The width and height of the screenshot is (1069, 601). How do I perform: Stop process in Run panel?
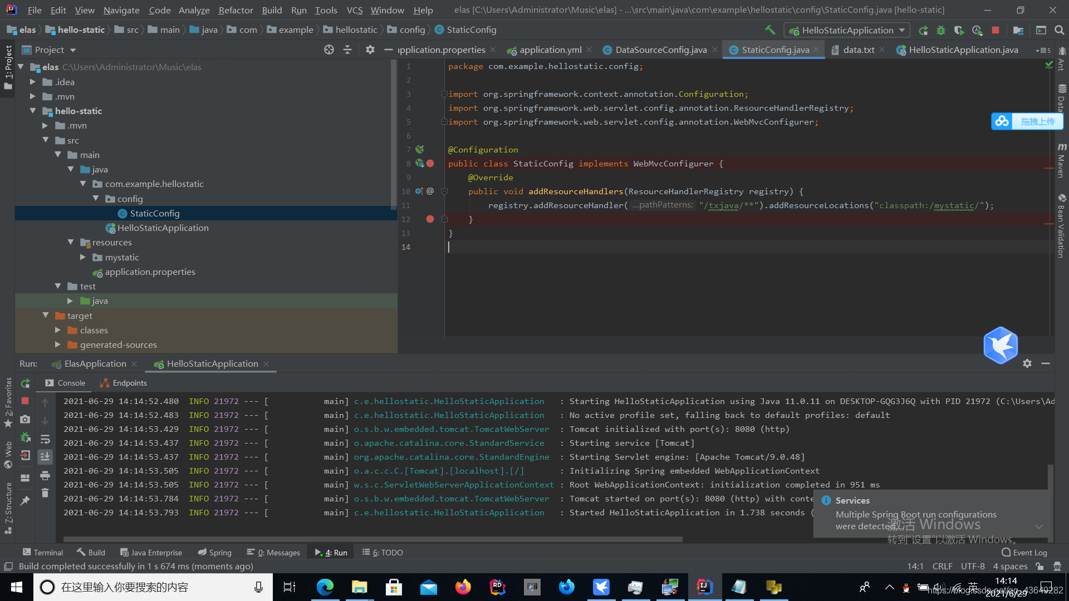[25, 401]
